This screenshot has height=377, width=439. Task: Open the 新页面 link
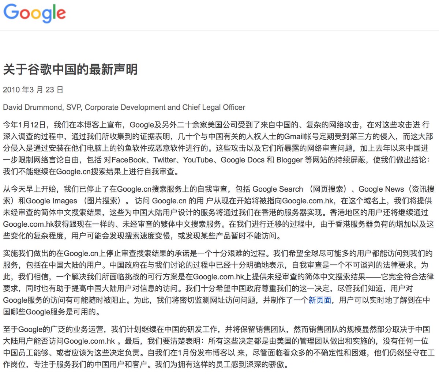(x=320, y=300)
